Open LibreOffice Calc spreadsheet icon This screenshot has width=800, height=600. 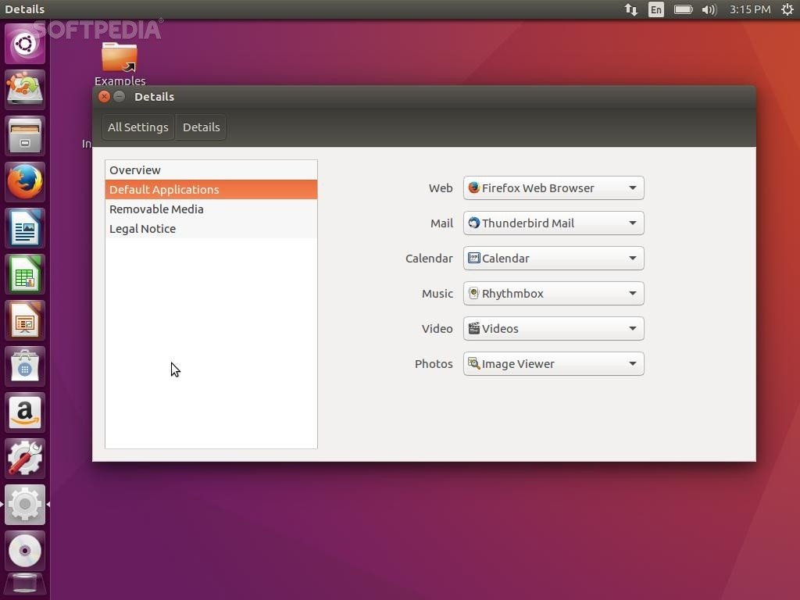[25, 274]
